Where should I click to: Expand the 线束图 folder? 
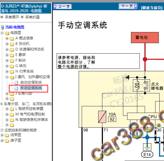2,135
